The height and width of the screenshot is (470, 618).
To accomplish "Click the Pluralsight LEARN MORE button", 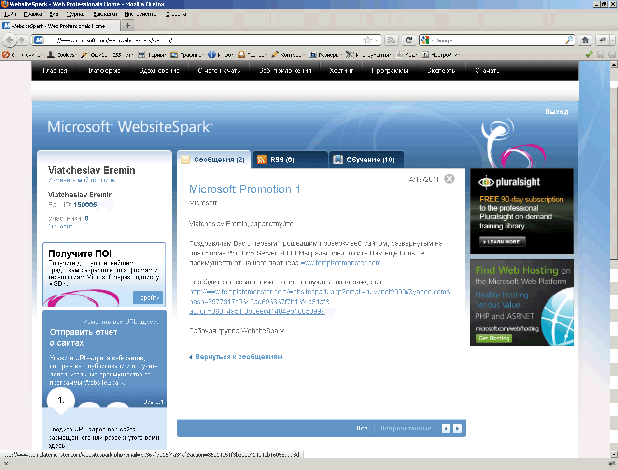I will (x=503, y=242).
